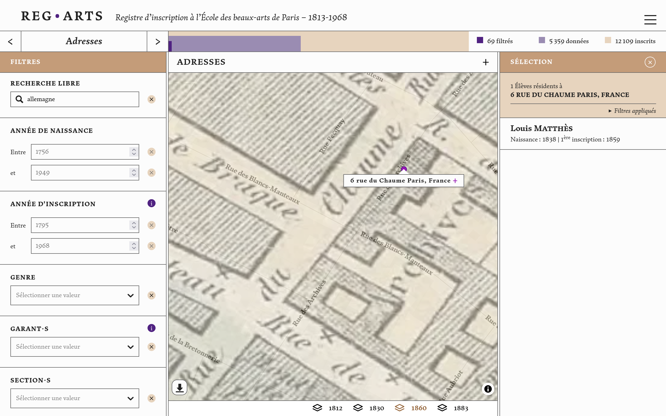
Task: Clear the allemagne search field
Action: [x=151, y=99]
